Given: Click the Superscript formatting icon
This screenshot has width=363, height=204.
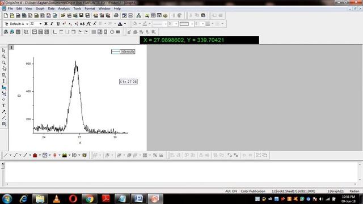Looking at the screenshot, I should (x=64, y=24).
